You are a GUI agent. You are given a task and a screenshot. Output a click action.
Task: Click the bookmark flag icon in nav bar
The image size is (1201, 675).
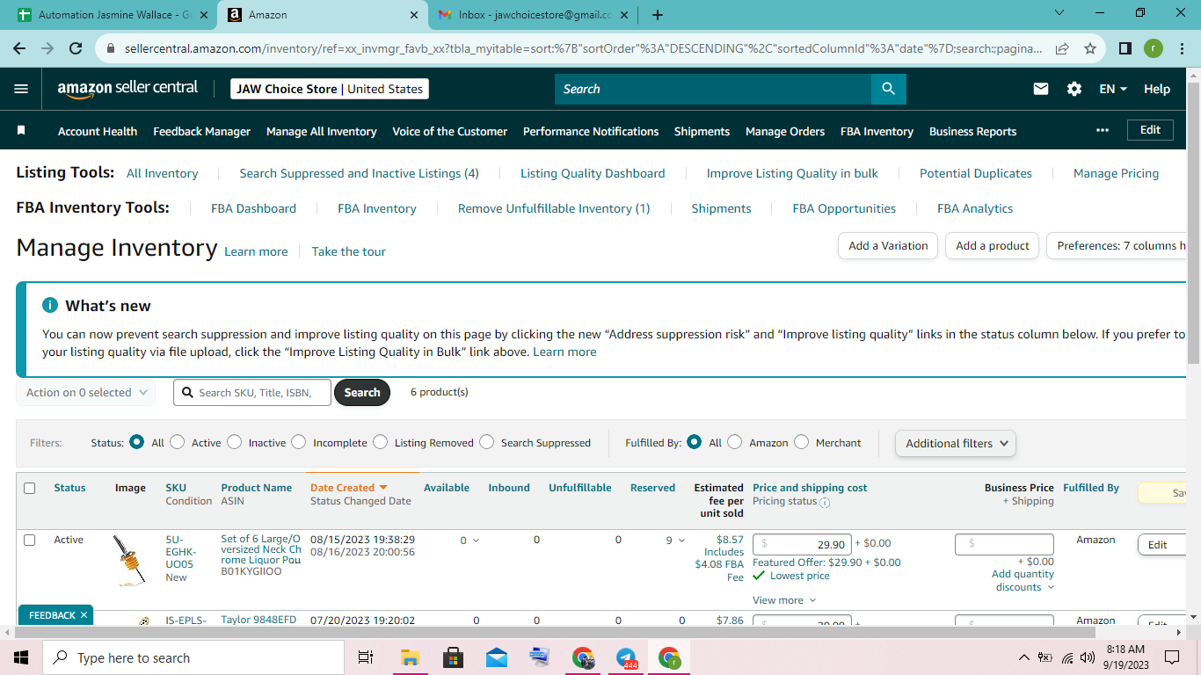pos(21,130)
